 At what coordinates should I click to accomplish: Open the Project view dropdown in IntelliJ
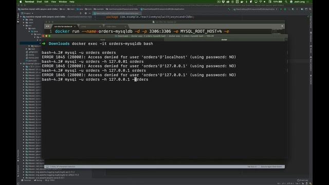click(27, 13)
